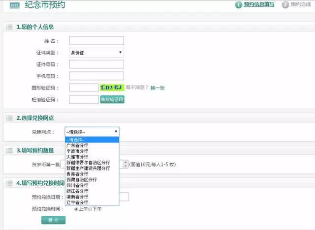The image size is (315, 230).
Task: Choose 四川省分行 from the dropdown list
Action: tap(77, 185)
